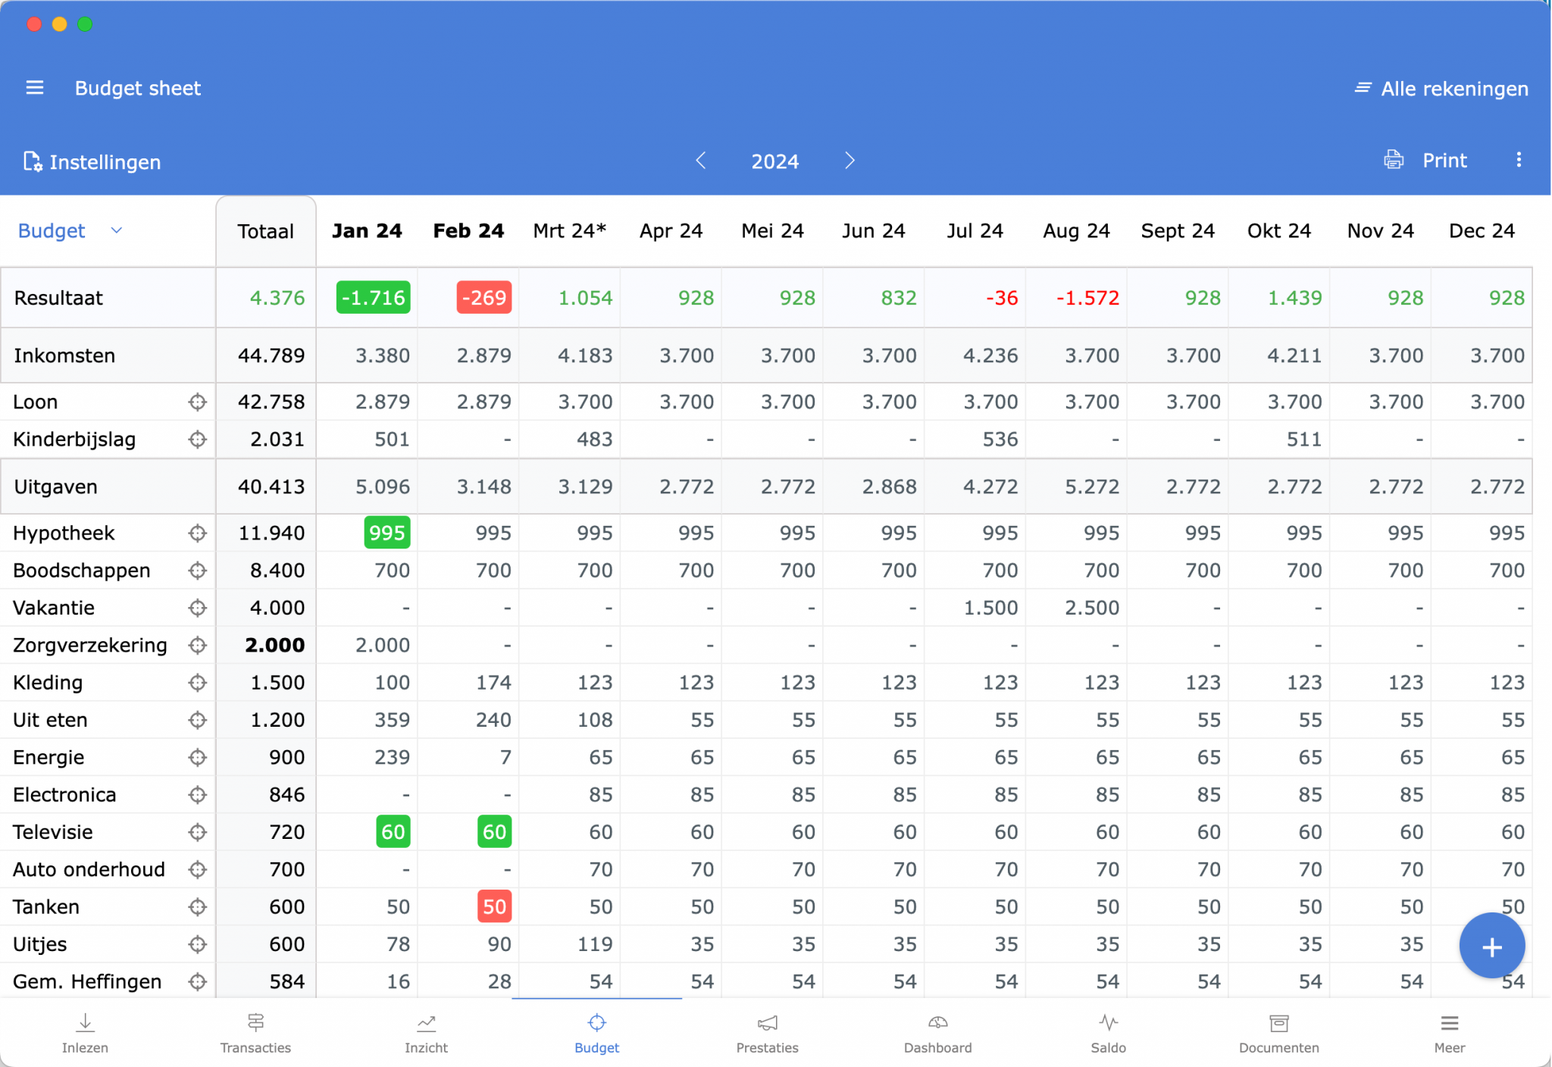Click the Prestaties megaphone icon
This screenshot has height=1067, width=1552.
click(767, 1022)
